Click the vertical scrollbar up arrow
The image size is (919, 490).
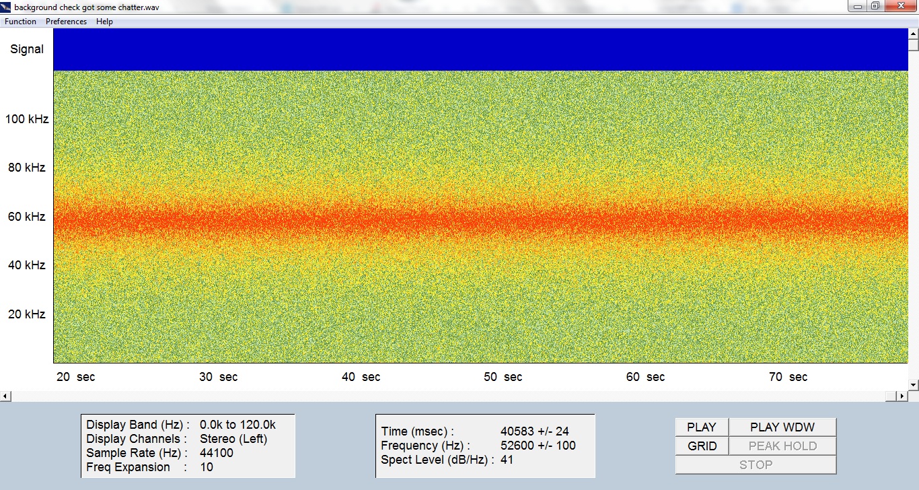913,34
